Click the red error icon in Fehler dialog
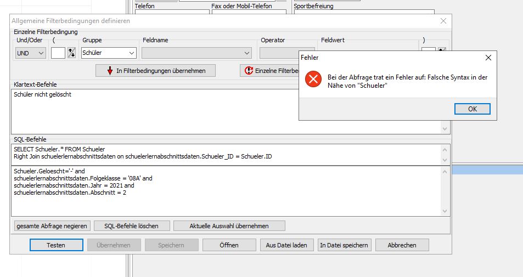This screenshot has width=523, height=277. pos(313,79)
